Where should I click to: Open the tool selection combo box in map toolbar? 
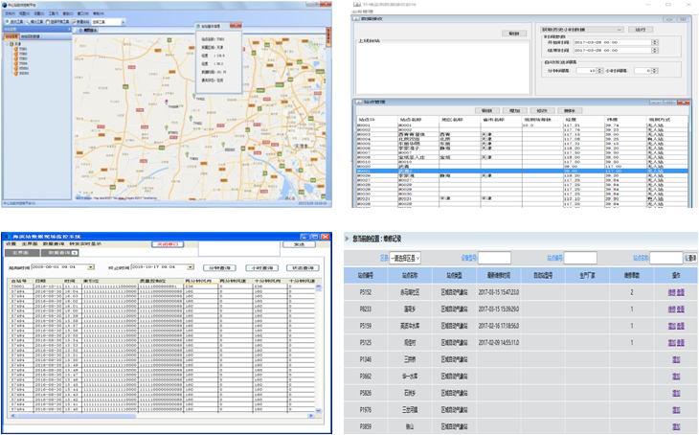(x=108, y=22)
